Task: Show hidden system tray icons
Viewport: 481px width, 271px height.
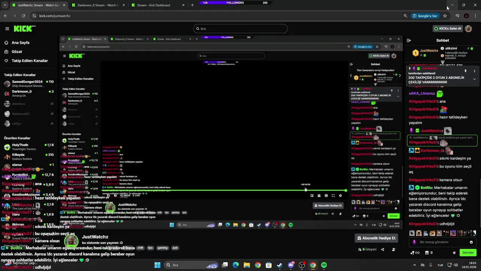Action: pyautogui.click(x=414, y=265)
